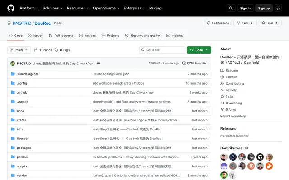
Task: Switch to the Insights tab
Action: coord(175,36)
